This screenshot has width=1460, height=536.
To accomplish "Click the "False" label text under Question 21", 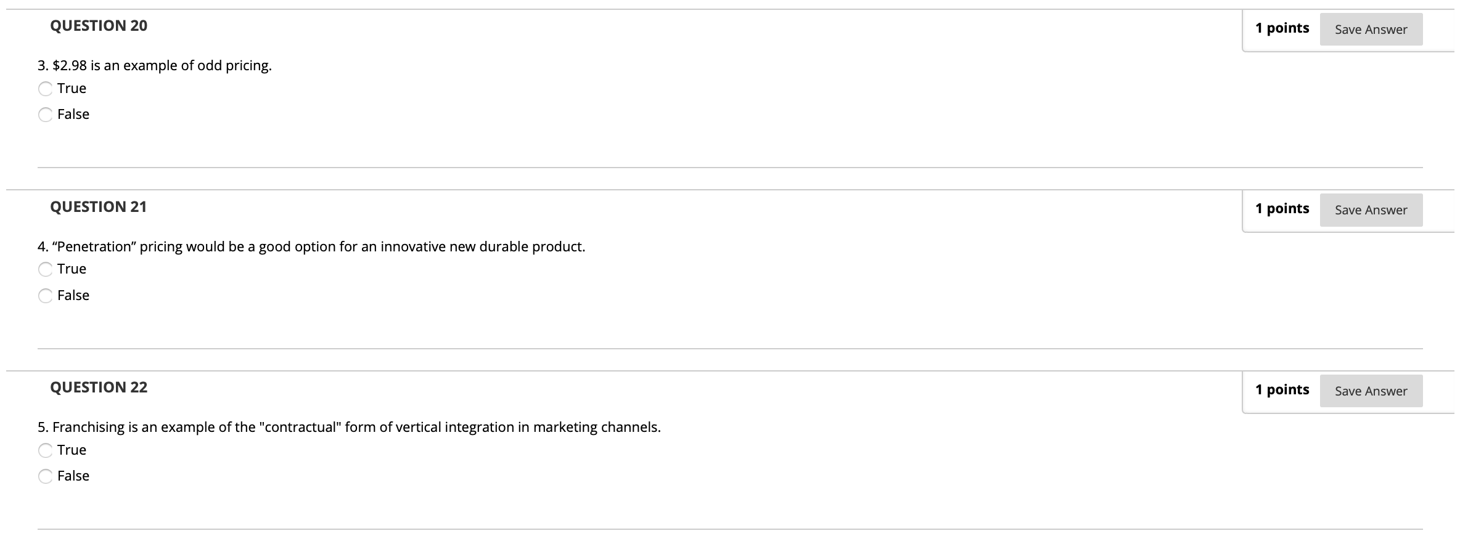I will tap(73, 296).
